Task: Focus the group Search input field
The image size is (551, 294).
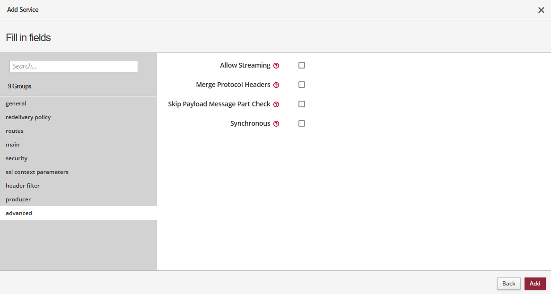Action: pos(74,66)
